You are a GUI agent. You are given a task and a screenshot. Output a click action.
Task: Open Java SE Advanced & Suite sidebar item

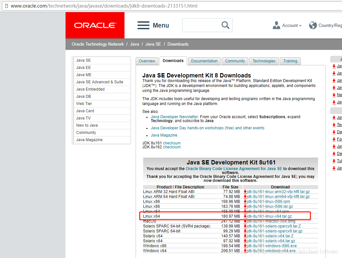click(x=102, y=82)
